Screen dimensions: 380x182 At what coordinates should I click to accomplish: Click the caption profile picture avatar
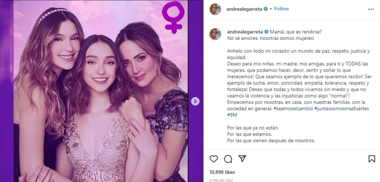coord(215,34)
